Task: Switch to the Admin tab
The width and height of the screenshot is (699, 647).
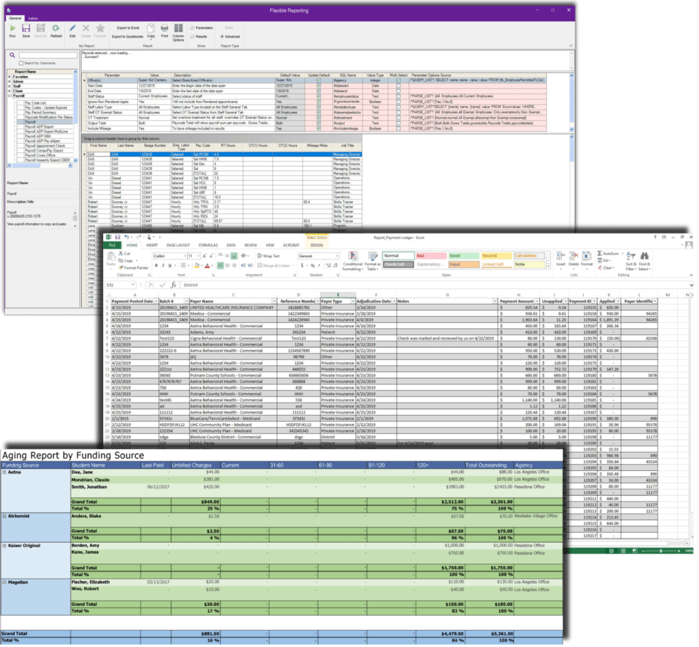Action: click(32, 18)
